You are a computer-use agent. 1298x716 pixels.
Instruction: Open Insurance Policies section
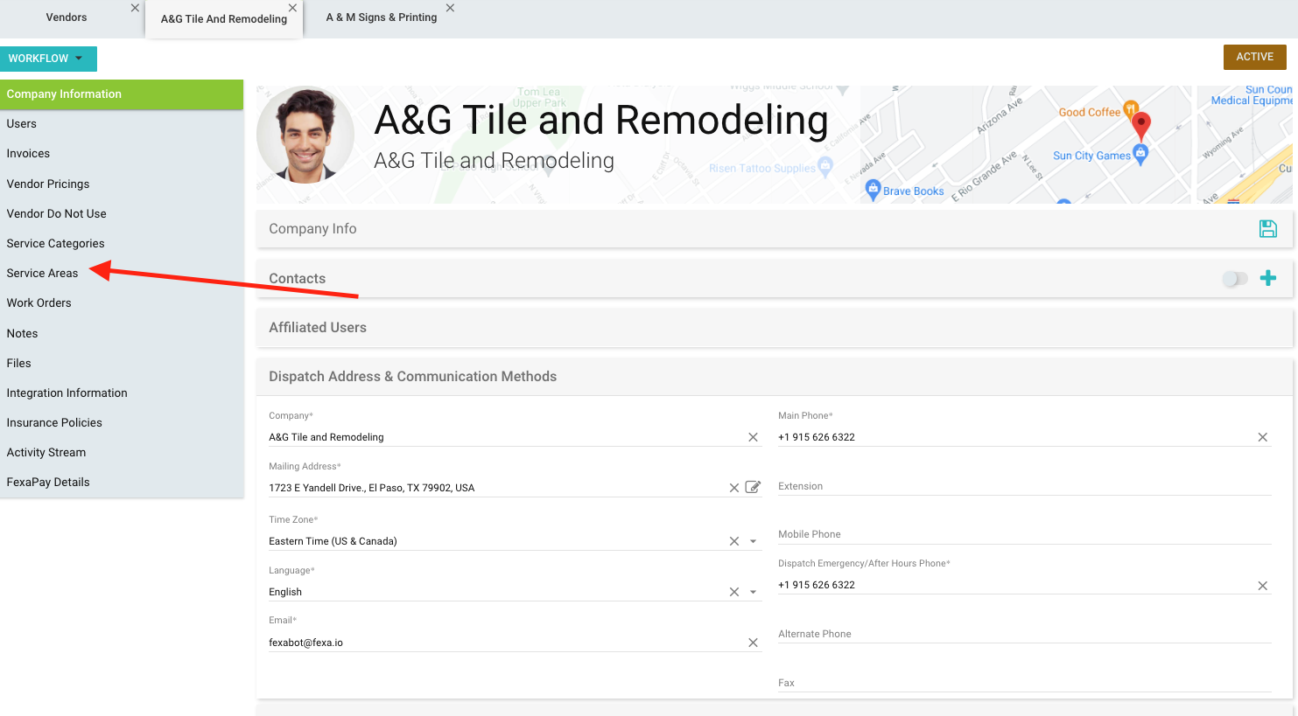[54, 423]
